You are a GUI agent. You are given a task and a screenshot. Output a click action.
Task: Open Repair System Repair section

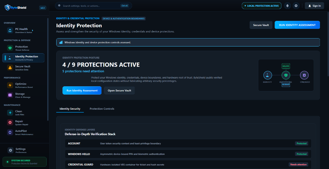point(23,123)
